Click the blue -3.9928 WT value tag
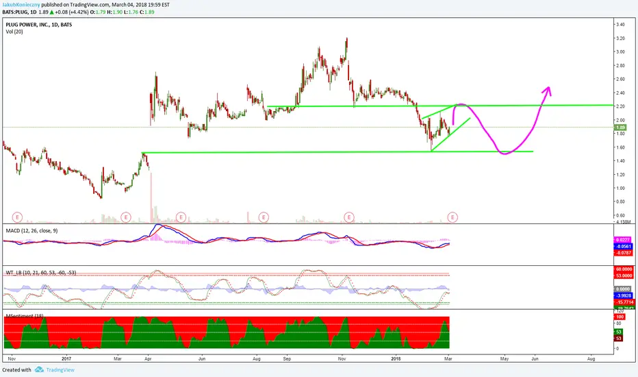The image size is (638, 377). (623, 295)
